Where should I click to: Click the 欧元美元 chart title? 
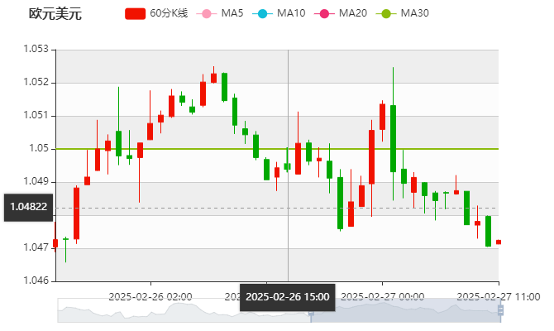point(55,13)
